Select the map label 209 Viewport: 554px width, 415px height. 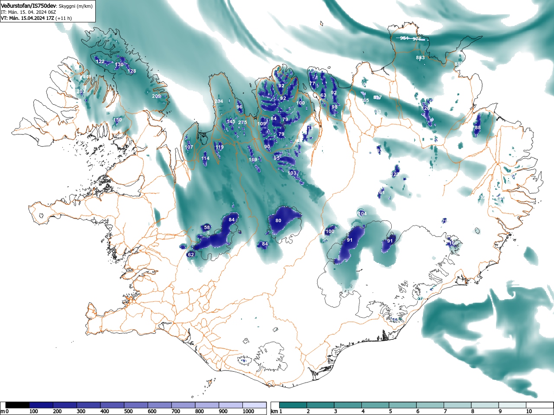156,96
